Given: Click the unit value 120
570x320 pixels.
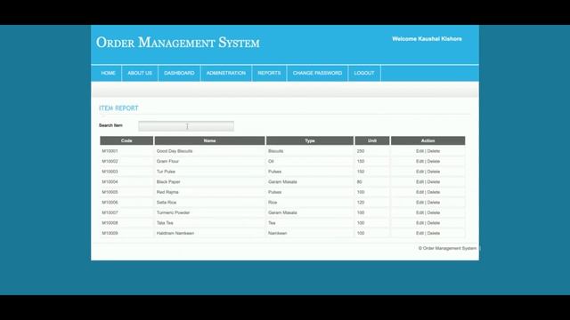Looking at the screenshot, I should (x=360, y=202).
